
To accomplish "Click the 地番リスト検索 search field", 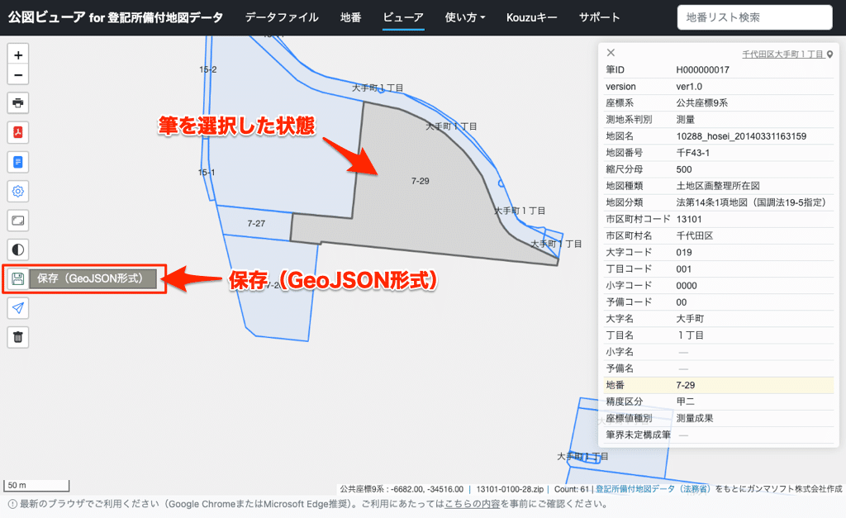I will [x=755, y=17].
